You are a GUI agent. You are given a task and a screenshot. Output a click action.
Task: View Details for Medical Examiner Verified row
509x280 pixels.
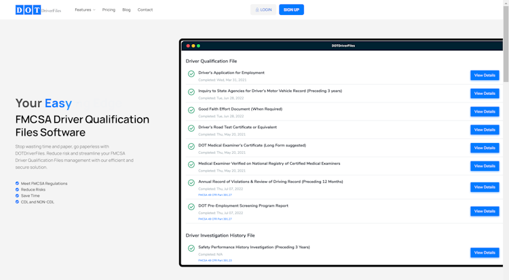tap(485, 166)
